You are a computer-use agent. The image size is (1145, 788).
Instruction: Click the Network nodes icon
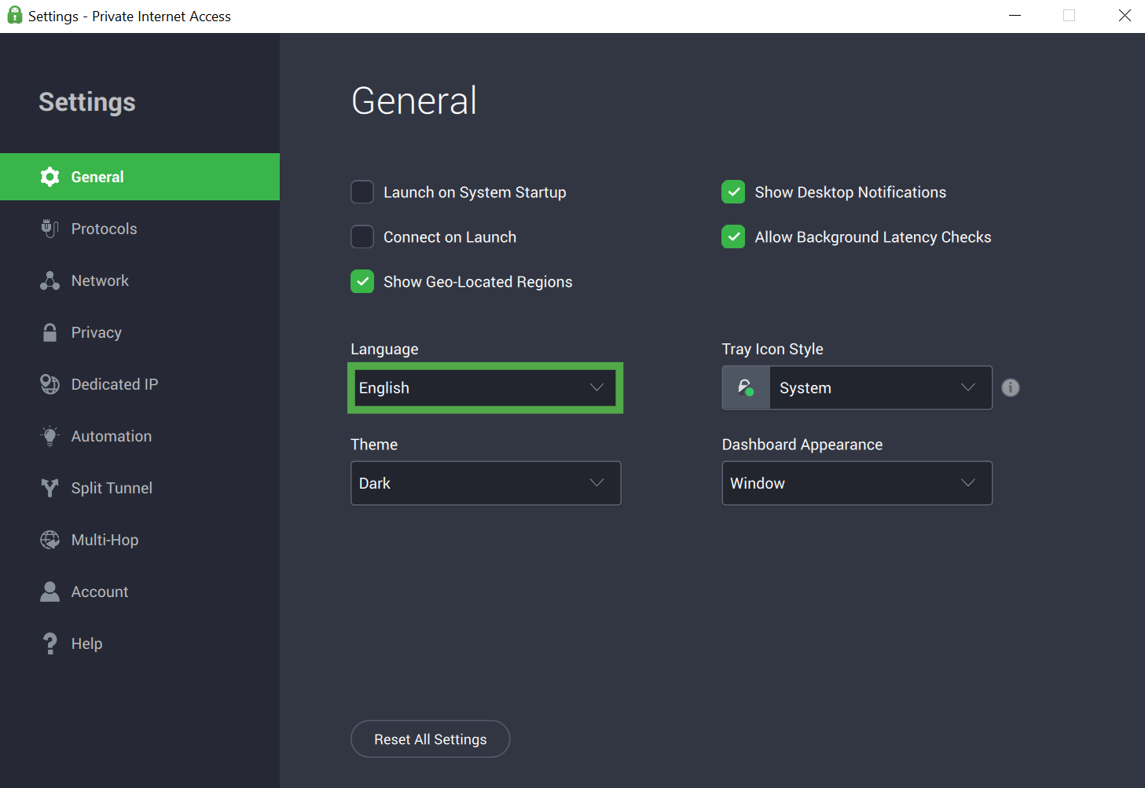[50, 280]
